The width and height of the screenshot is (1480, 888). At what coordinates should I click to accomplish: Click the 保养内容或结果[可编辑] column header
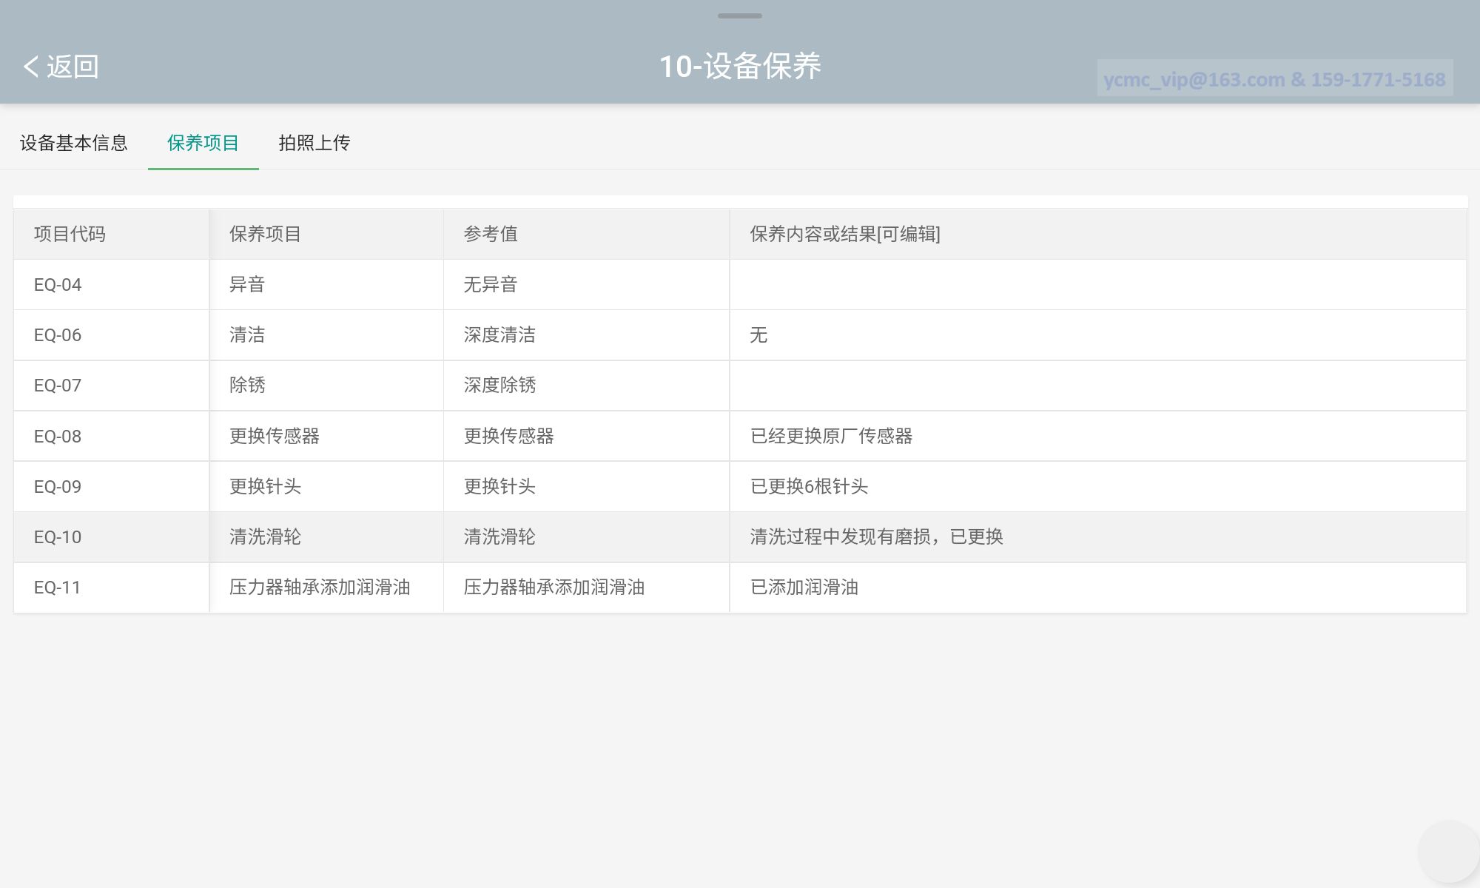pyautogui.click(x=844, y=235)
